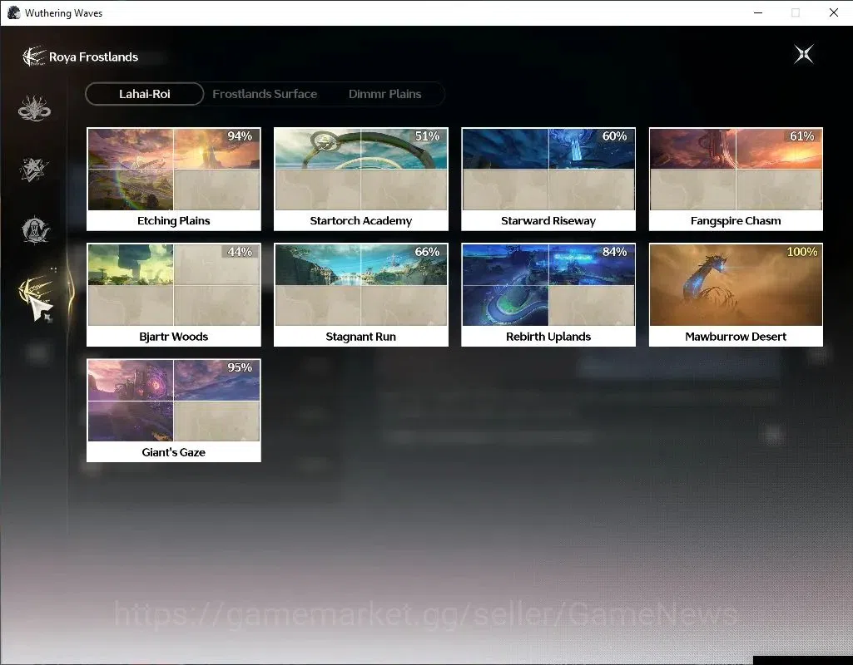Switch to the Lahai-Roi tab
The width and height of the screenshot is (853, 665).
pyautogui.click(x=145, y=94)
